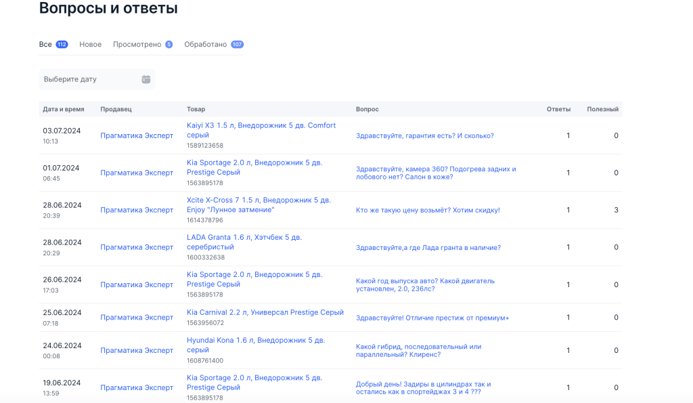Image resolution: width=693 pixels, height=403 pixels.
Task: Click useful count 3 in Xcite row
Action: click(616, 210)
